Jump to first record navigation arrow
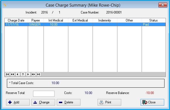The height and width of the screenshot is (110, 170). pyautogui.click(x=7, y=74)
